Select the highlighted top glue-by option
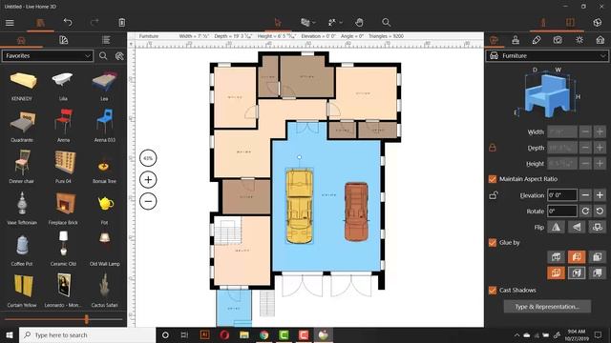The width and height of the screenshot is (611, 343). 577,256
